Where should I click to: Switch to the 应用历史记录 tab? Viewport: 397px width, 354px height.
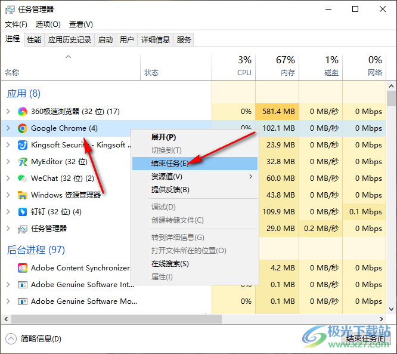[70, 40]
